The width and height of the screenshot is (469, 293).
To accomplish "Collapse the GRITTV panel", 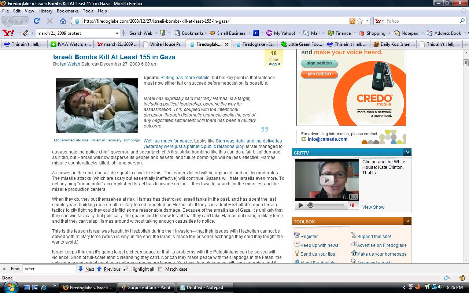I will tap(407, 152).
